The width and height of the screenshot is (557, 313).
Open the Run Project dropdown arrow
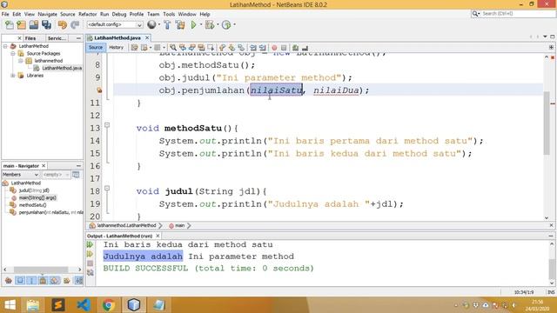click(x=201, y=25)
